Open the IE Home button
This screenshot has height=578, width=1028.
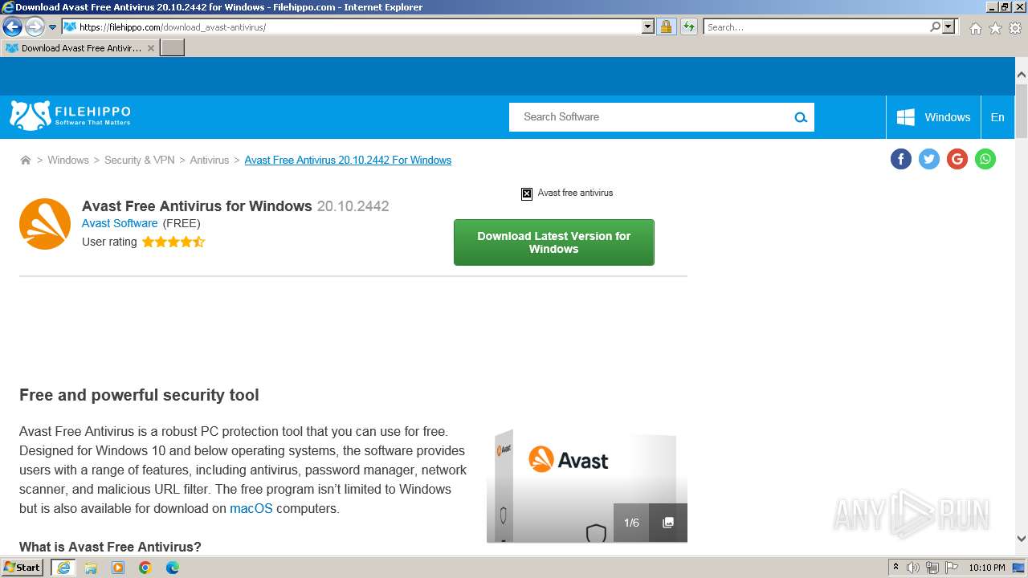(x=975, y=27)
